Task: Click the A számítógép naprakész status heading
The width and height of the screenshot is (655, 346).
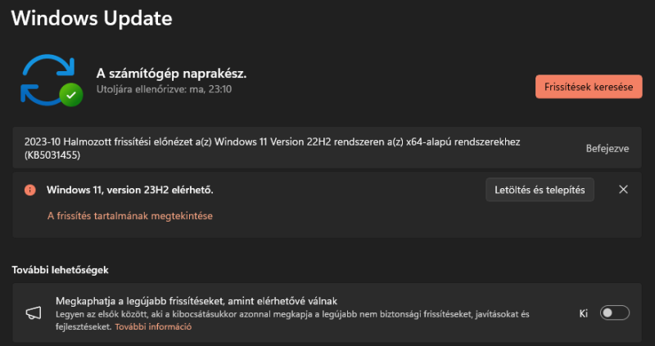Action: (171, 74)
